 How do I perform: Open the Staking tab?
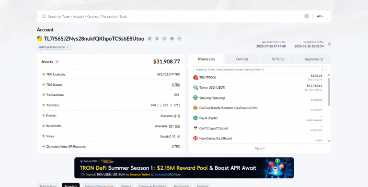pyautogui.click(x=126, y=185)
